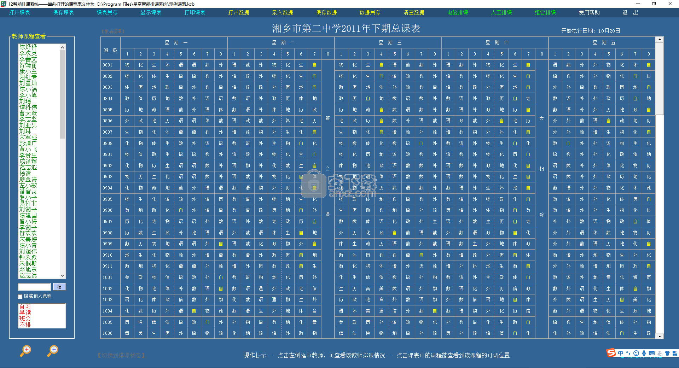Click the 显示课表 menu item
This screenshot has height=368, width=679.
pyautogui.click(x=151, y=12)
